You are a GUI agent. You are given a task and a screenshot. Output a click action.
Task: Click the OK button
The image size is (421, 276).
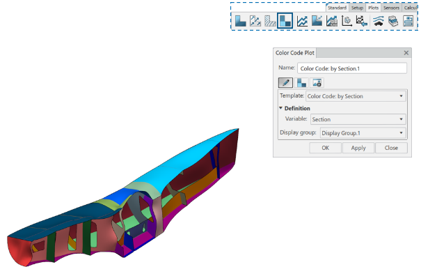(326, 148)
